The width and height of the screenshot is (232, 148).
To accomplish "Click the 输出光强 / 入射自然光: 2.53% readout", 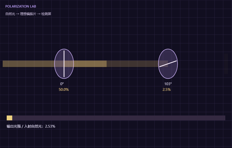I will tap(31, 126).
